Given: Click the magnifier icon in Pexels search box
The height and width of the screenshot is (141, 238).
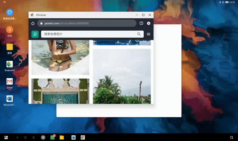Looking at the screenshot, I should coord(139,34).
